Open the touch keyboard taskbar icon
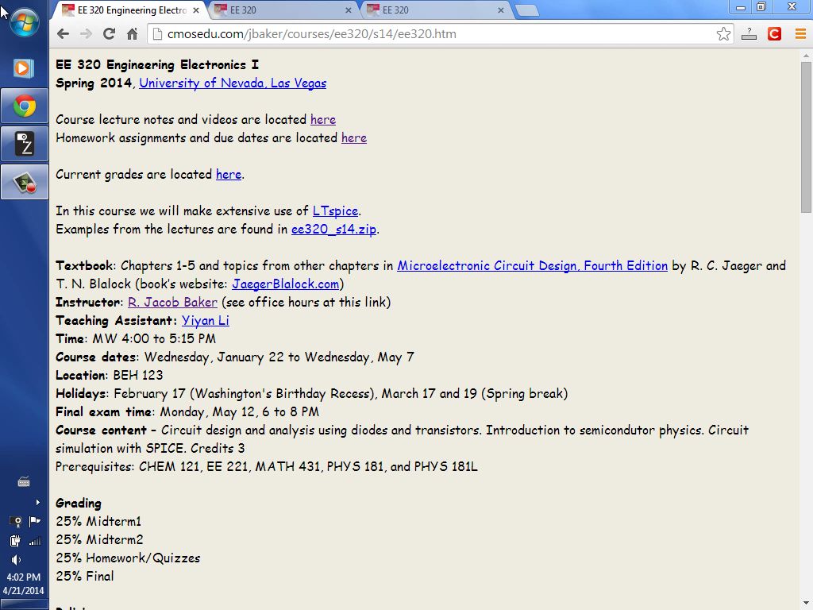 click(24, 482)
